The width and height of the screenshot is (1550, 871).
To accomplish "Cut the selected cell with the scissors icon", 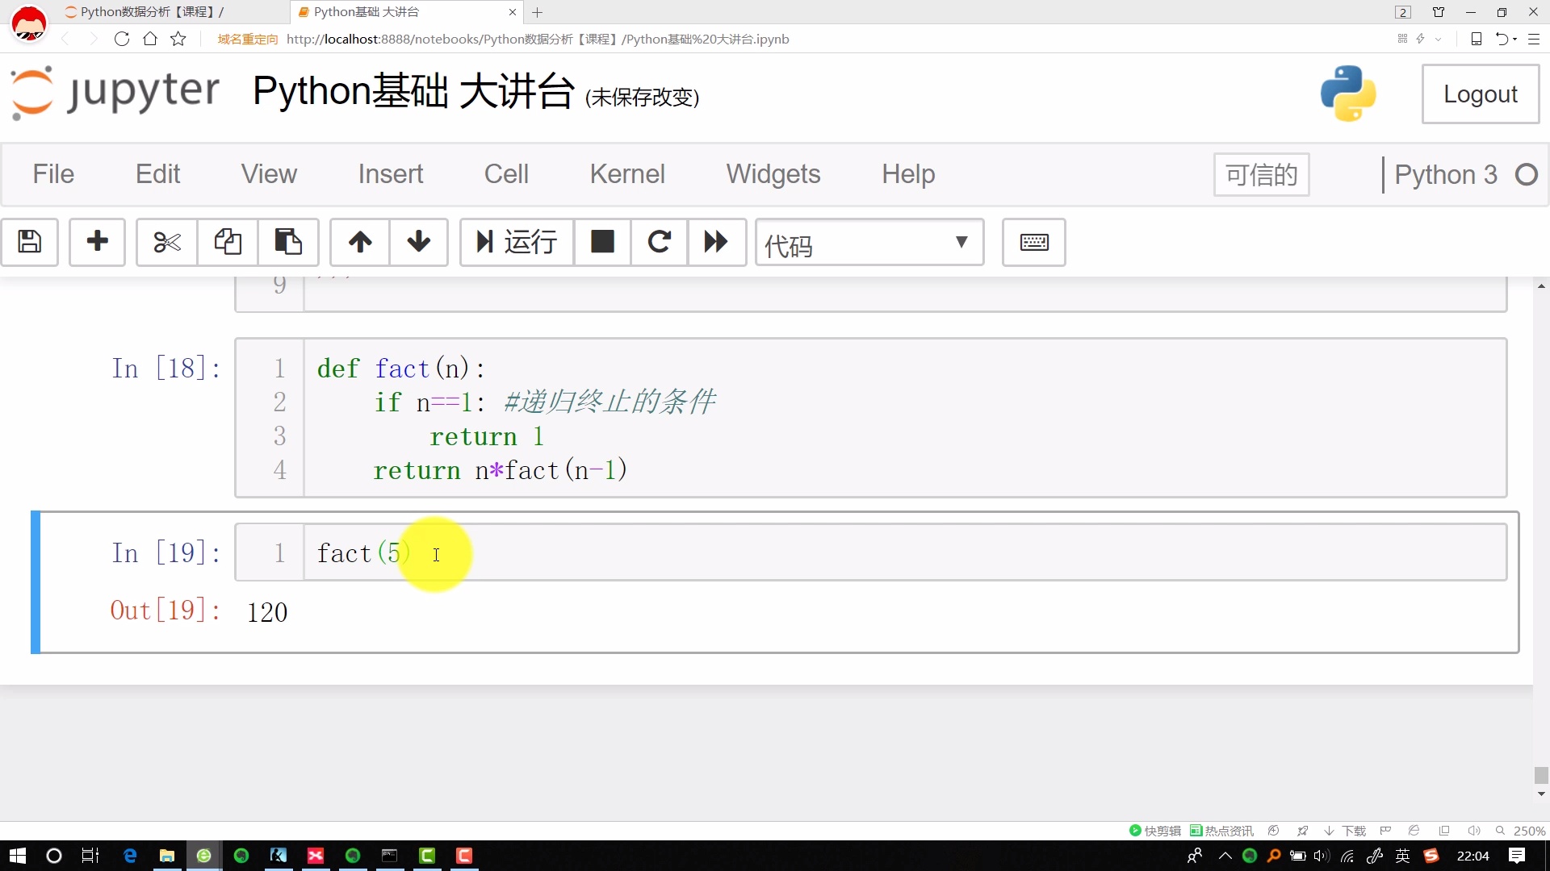I will point(165,243).
